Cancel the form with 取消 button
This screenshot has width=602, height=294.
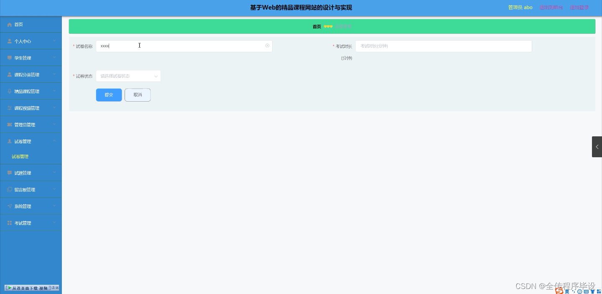138,95
